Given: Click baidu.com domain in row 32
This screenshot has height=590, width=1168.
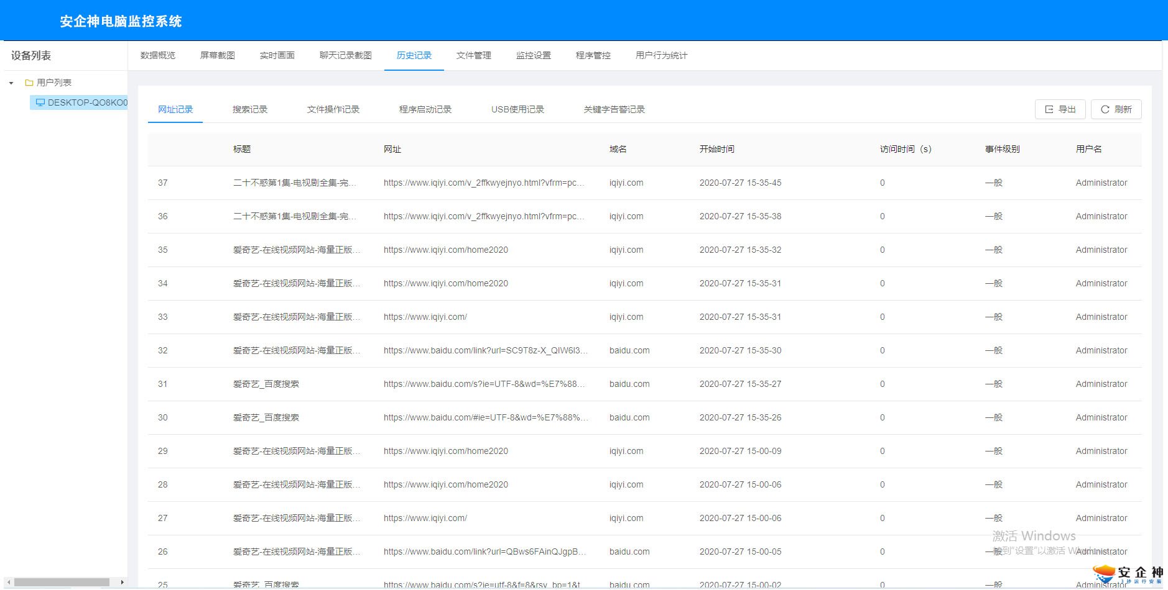Looking at the screenshot, I should click(x=629, y=350).
